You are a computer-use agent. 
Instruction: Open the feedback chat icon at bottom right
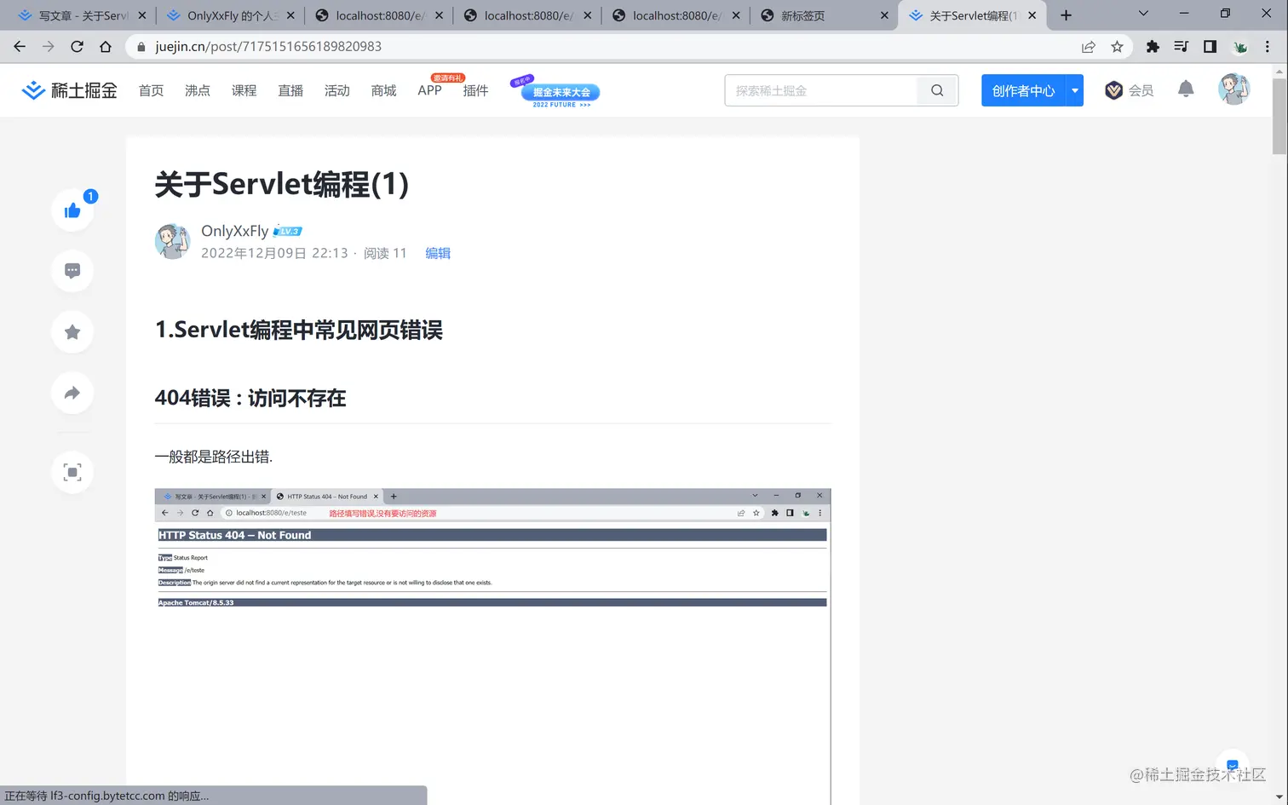pos(1233,765)
